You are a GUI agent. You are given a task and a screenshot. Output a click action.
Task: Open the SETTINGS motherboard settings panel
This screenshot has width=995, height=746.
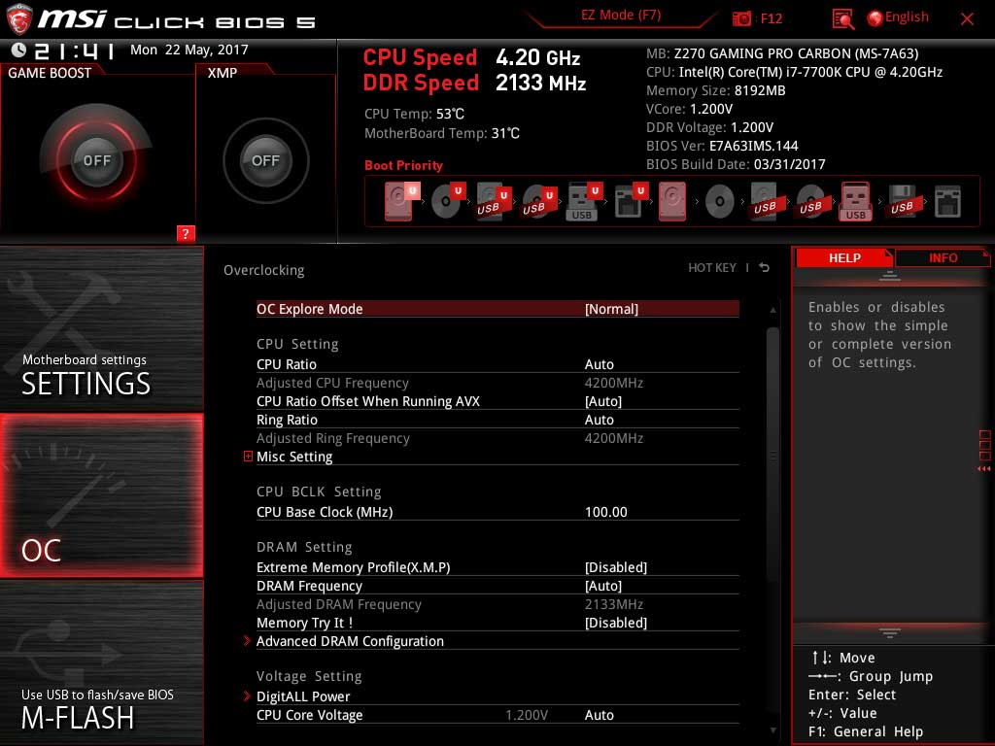pos(101,329)
